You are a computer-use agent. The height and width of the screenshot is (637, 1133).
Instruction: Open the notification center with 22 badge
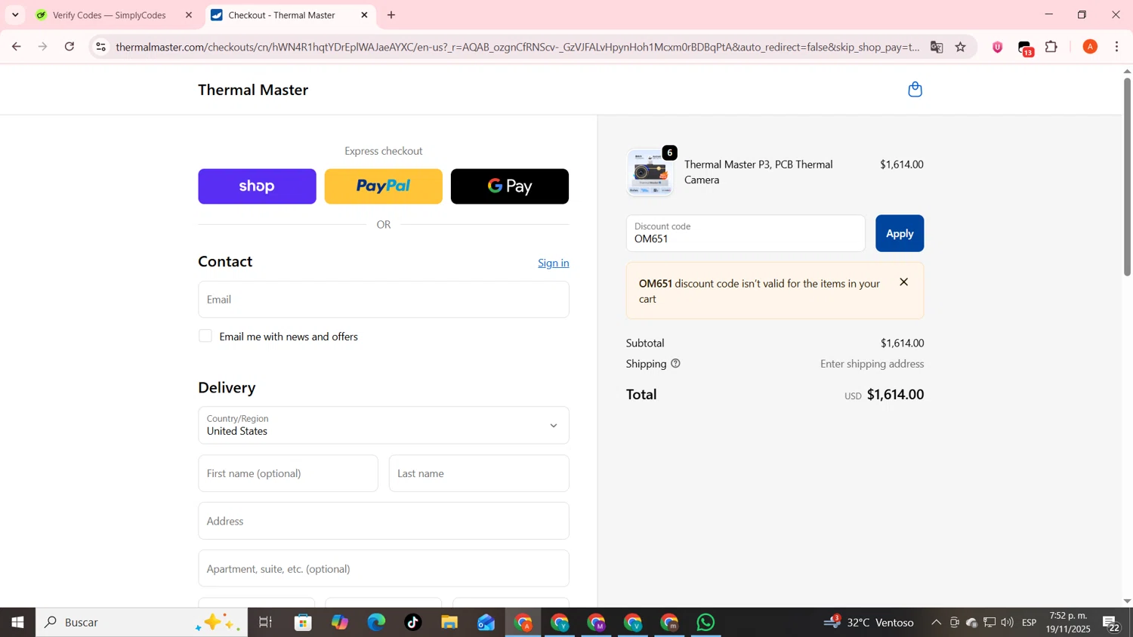(x=1111, y=623)
